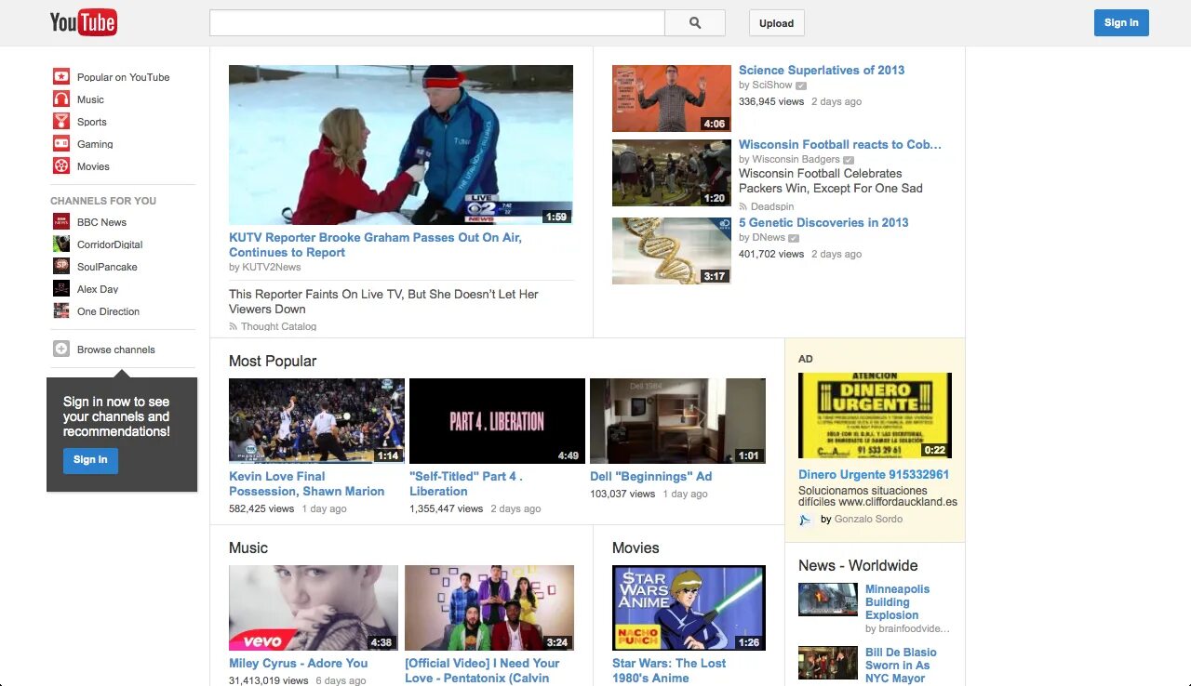Play Miley Cyrus Adore You thumbnail

(314, 608)
